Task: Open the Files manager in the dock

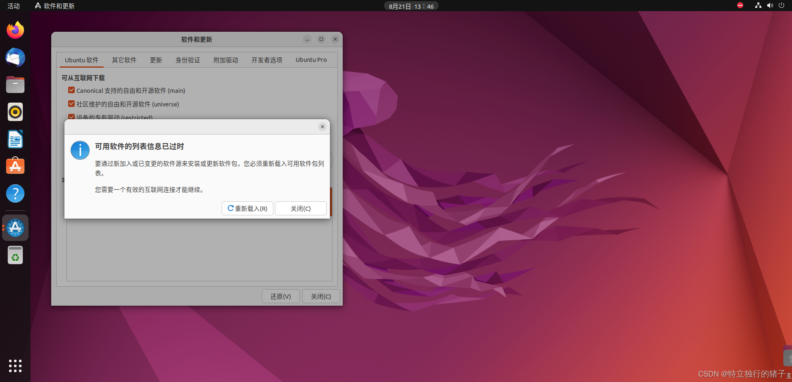Action: click(x=15, y=85)
